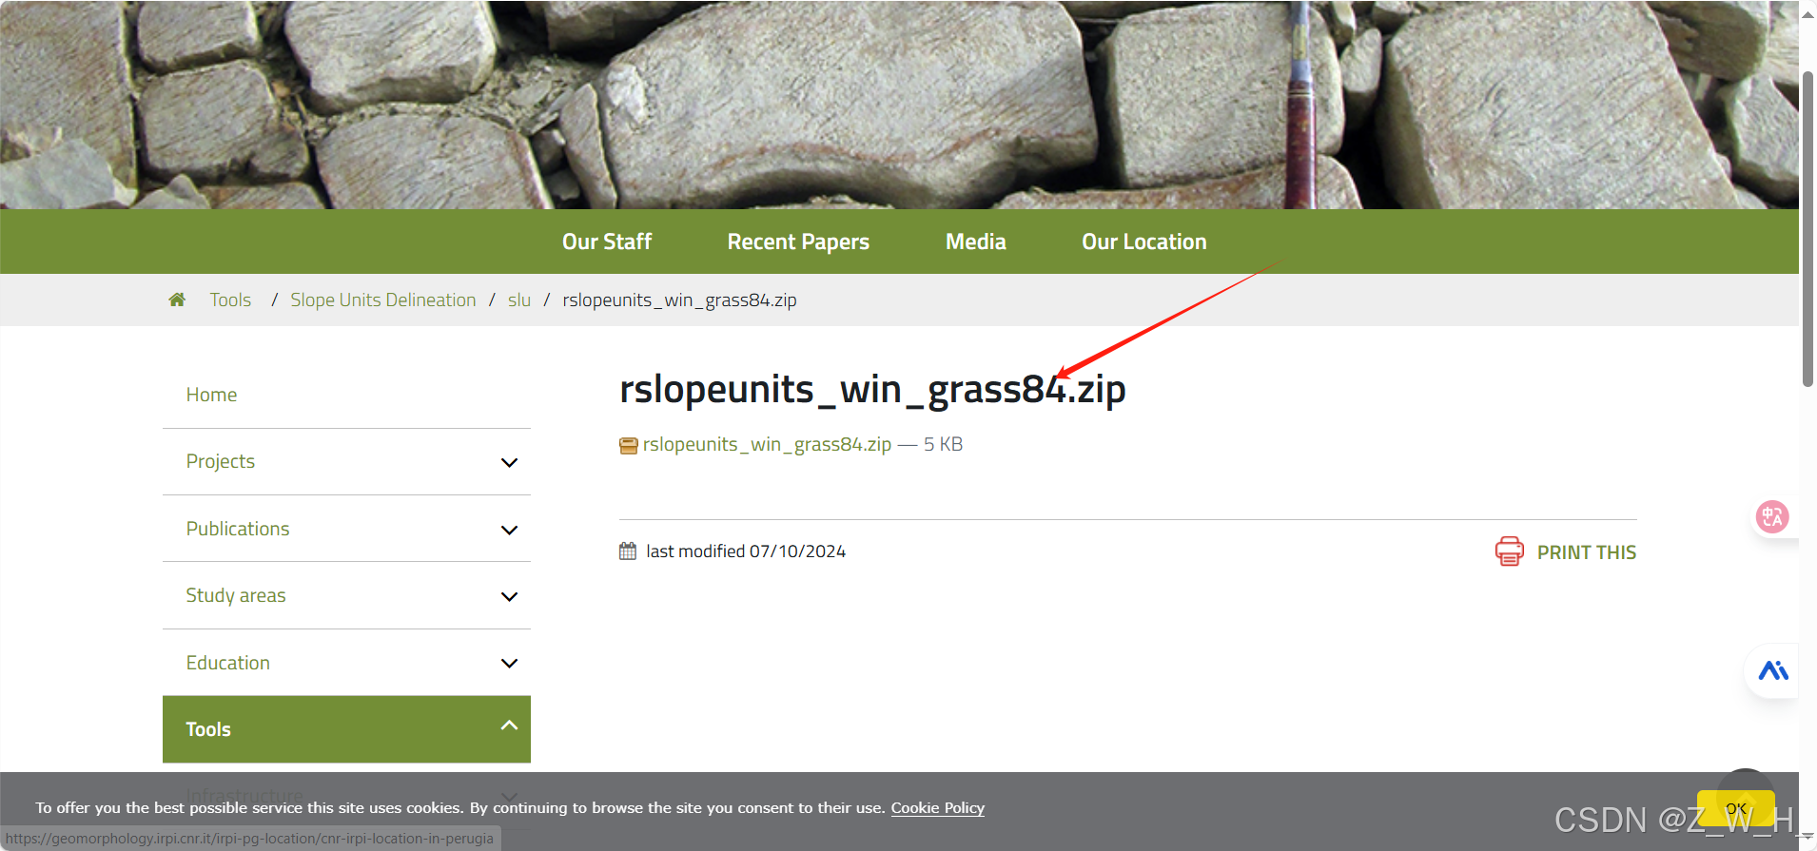Viewport: 1817px width, 851px height.
Task: Open the Our Staff menu item
Action: tap(607, 242)
